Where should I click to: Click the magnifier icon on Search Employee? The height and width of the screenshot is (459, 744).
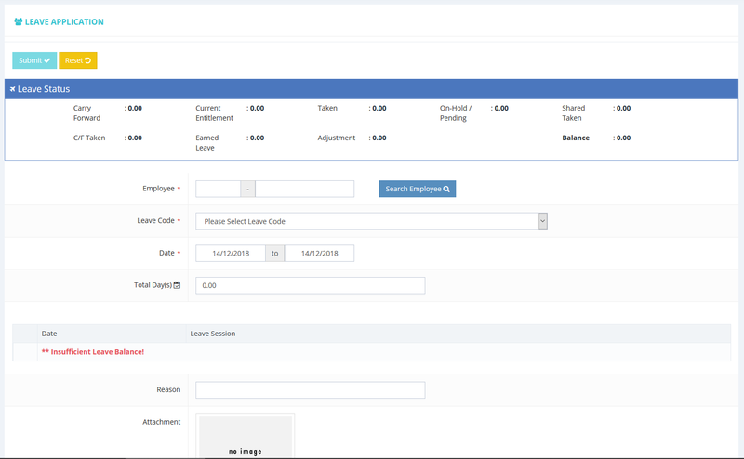click(x=446, y=189)
